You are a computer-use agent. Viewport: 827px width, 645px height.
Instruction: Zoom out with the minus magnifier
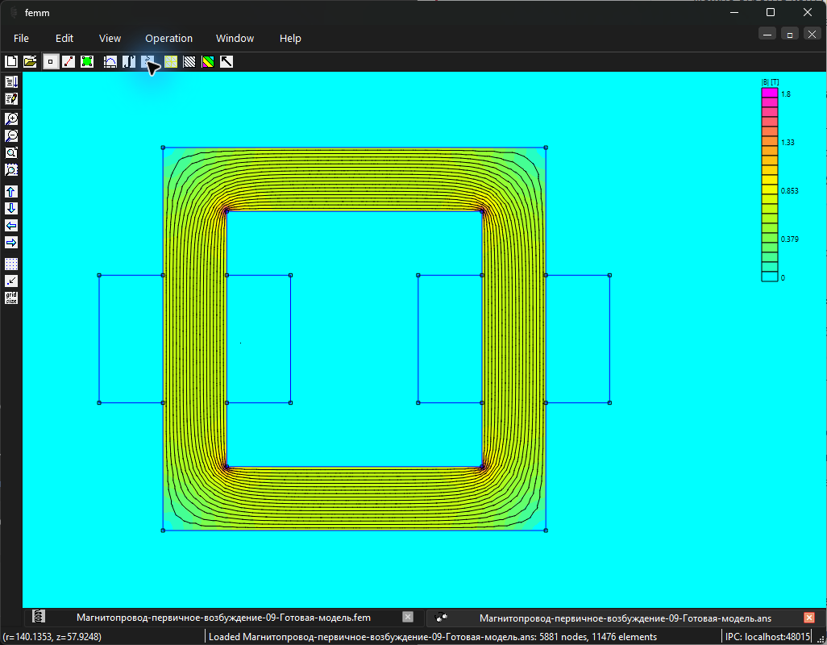tap(11, 135)
